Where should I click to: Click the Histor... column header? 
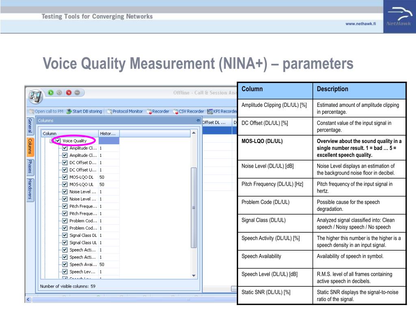(109, 133)
